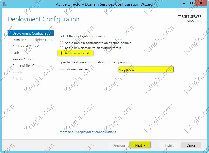The width and height of the screenshot is (209, 153).
Task: Click the wizard icon in the title bar
Action: click(x=5, y=4)
